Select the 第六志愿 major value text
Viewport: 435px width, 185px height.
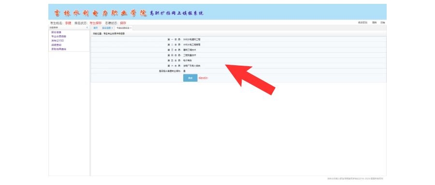point(192,66)
